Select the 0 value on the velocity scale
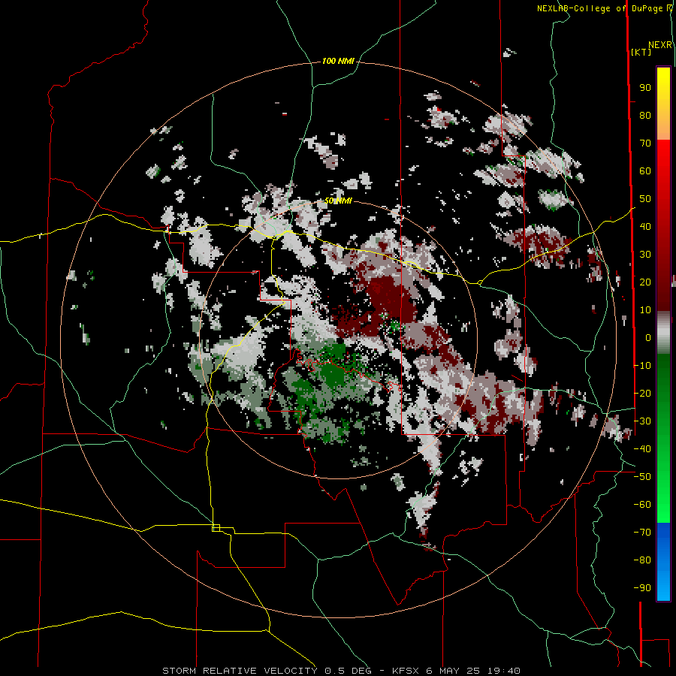Screen dimensions: 676x676 (x=648, y=337)
